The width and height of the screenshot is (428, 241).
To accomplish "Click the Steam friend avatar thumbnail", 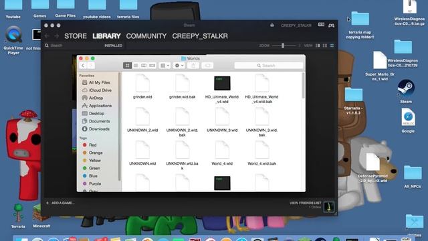I will [x=328, y=207].
